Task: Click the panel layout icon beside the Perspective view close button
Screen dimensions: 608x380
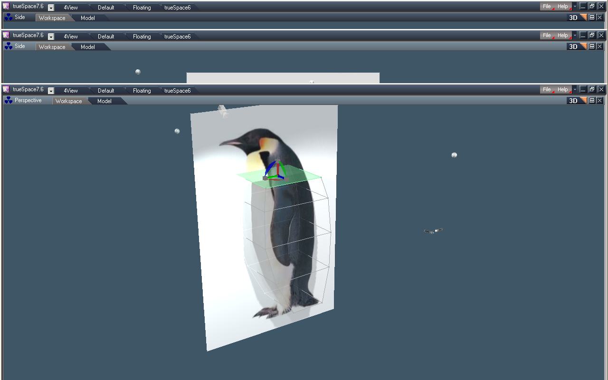Action: [592, 100]
